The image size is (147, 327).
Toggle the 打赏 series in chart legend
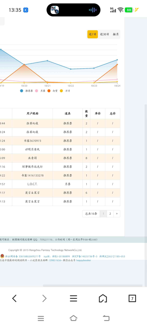coord(52,91)
